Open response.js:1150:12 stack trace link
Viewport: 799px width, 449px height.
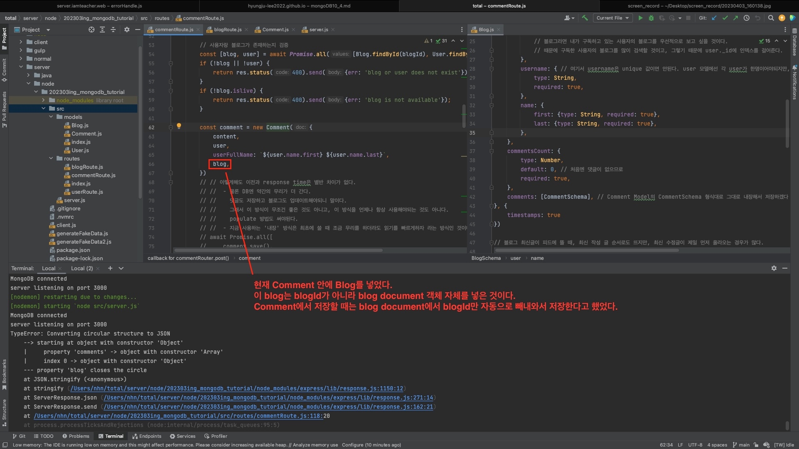237,388
